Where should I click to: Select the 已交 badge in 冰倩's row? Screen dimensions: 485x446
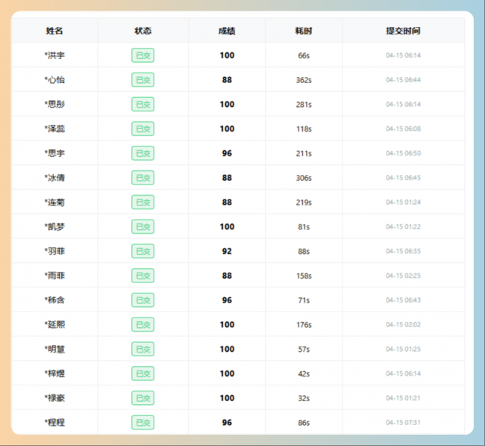(x=143, y=178)
